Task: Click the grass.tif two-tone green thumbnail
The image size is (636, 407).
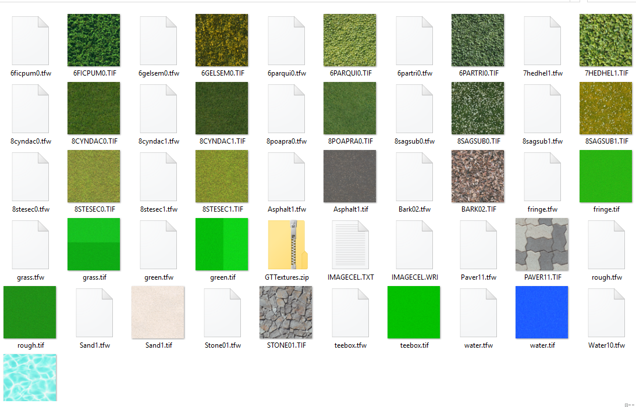Action: (94, 244)
